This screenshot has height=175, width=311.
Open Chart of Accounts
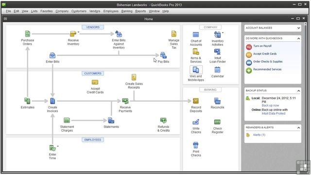pos(196,35)
